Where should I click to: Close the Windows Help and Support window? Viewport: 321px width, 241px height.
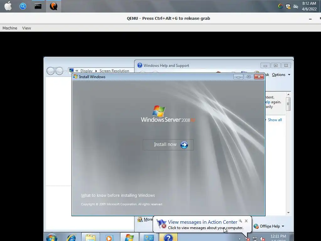point(286,66)
